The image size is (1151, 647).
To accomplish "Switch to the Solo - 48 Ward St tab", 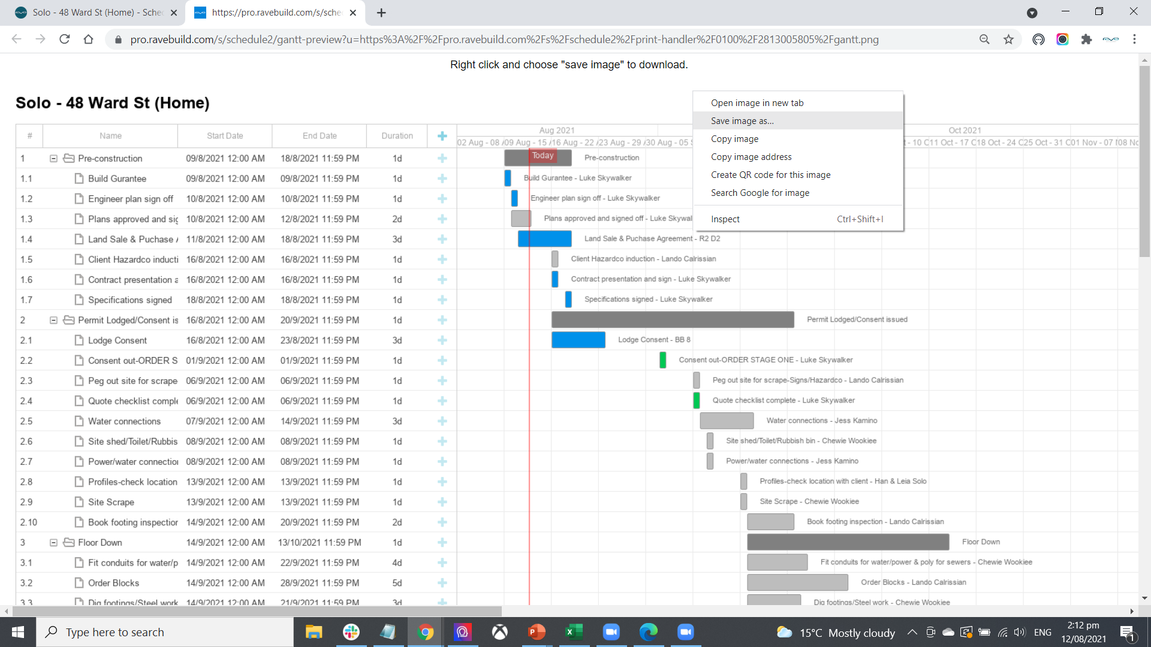I will coord(96,12).
